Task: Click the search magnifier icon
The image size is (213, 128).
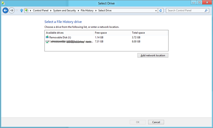Action: tap(206, 10)
